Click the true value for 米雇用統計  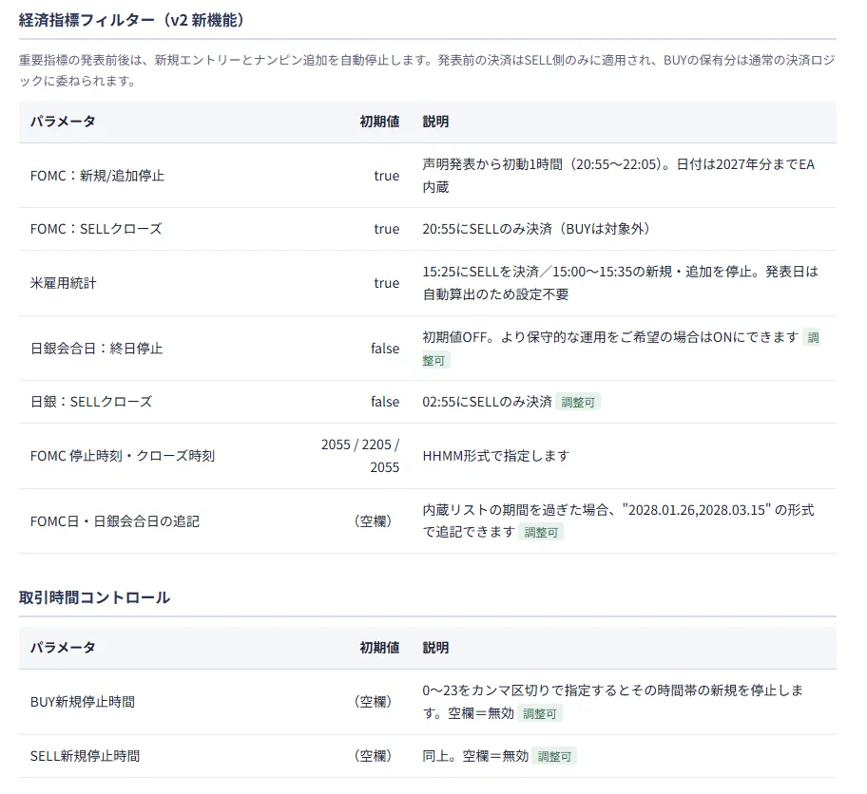387,283
